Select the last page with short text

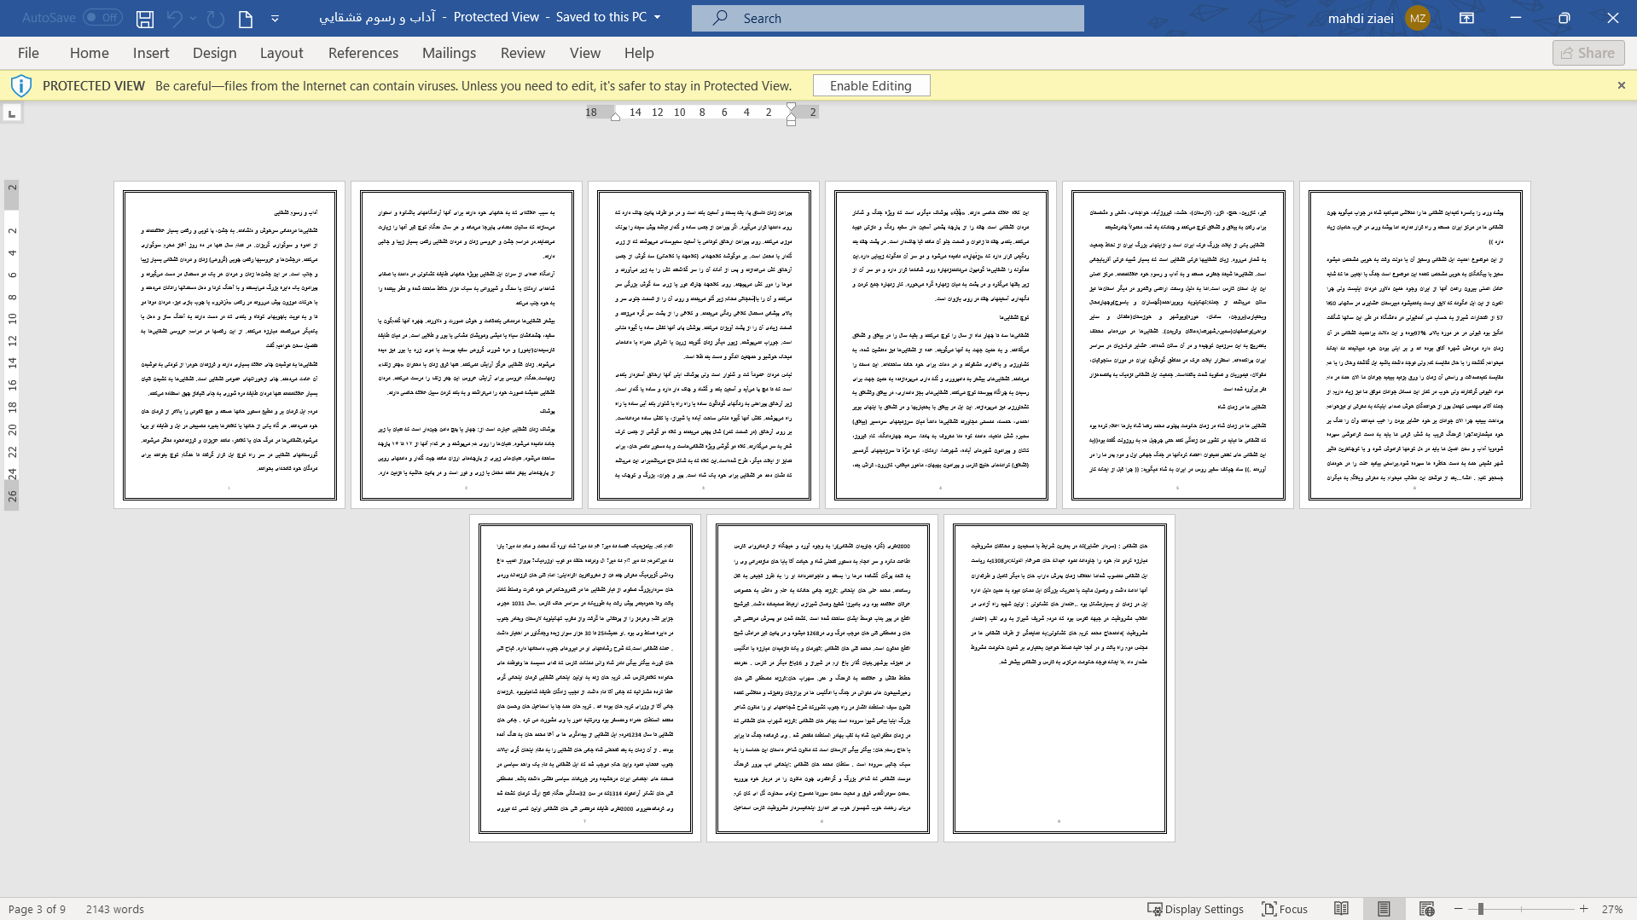(1059, 679)
